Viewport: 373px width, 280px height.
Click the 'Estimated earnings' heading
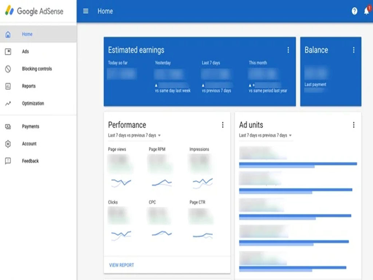point(136,50)
